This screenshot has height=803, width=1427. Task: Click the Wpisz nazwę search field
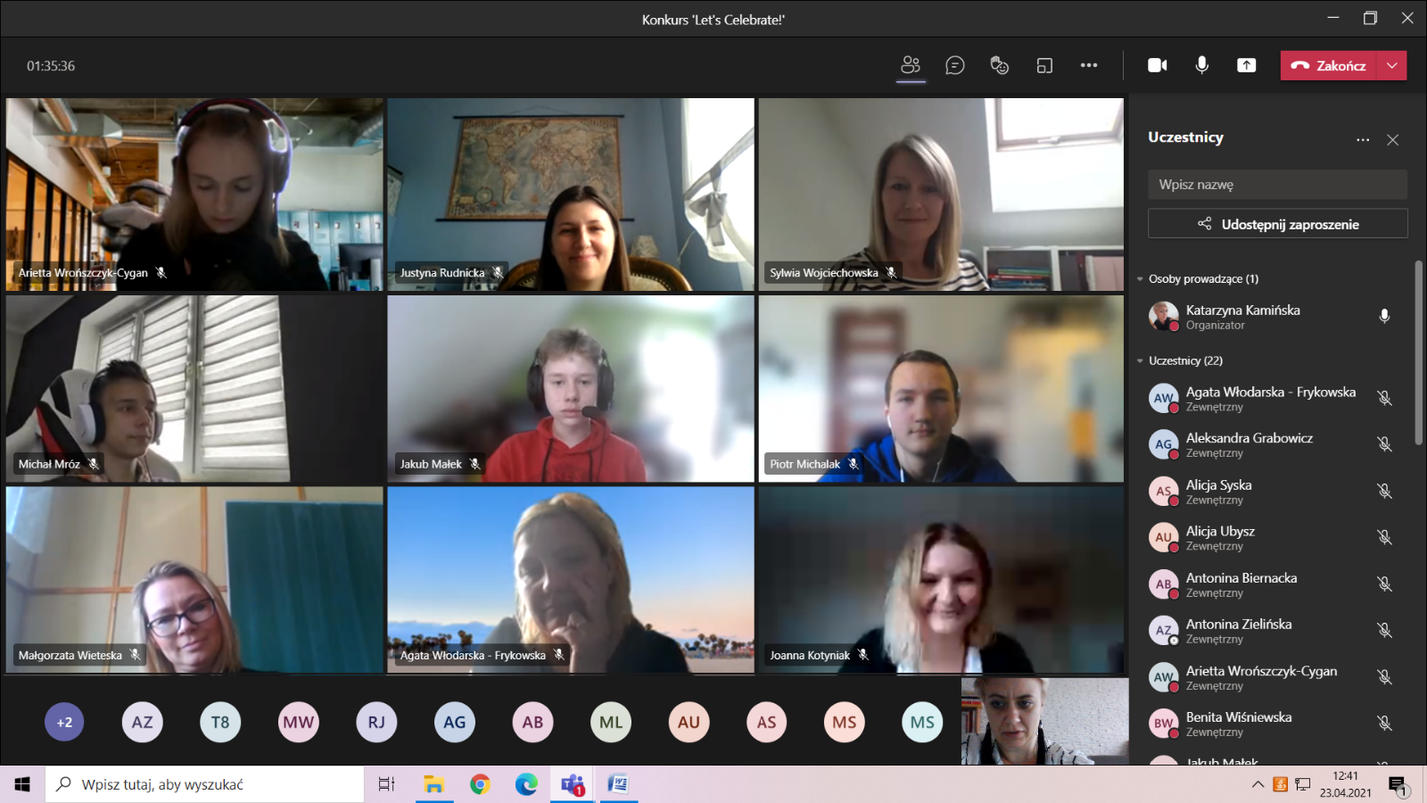point(1277,185)
